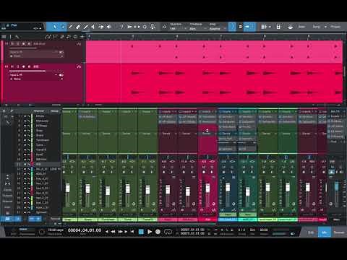Toggle the Loop button in transport
Screen dimensions: 347x260
click(168, 232)
